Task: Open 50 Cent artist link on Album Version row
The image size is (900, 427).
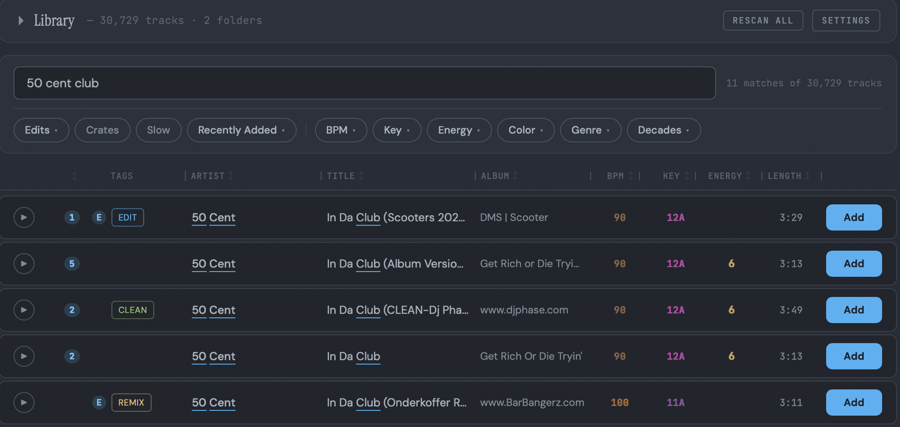Action: coord(213,264)
